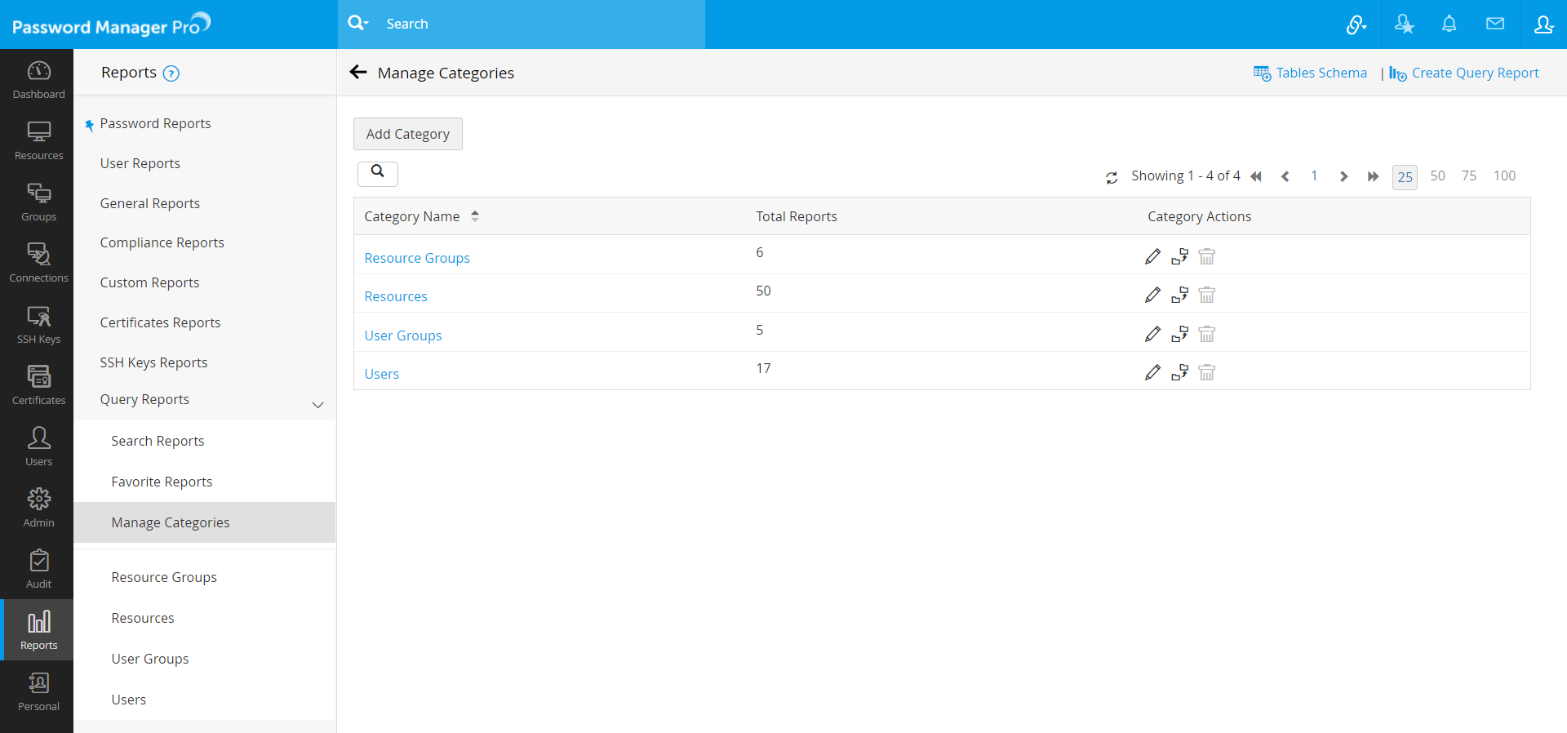Open SSH Keys sidebar section
The width and height of the screenshot is (1567, 733).
[x=38, y=325]
